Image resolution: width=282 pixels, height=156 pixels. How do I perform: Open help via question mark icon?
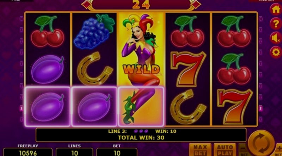[x=276, y=24]
